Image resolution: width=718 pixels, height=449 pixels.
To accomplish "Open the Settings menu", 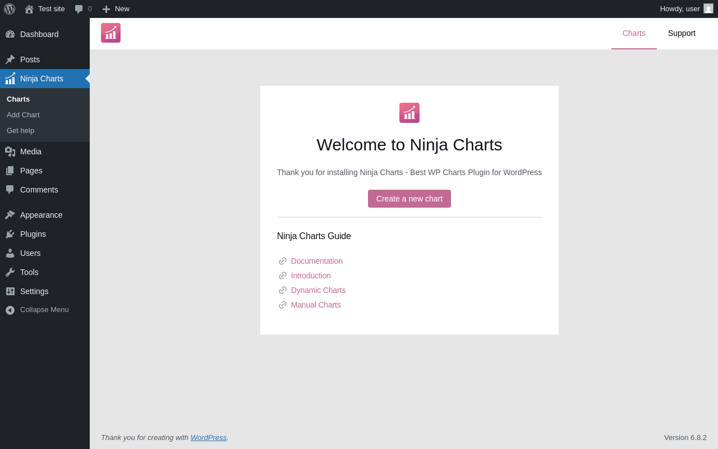I will coord(45,291).
